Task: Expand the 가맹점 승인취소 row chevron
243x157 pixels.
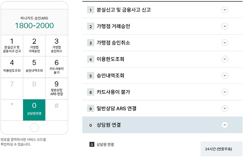Action: (224, 43)
